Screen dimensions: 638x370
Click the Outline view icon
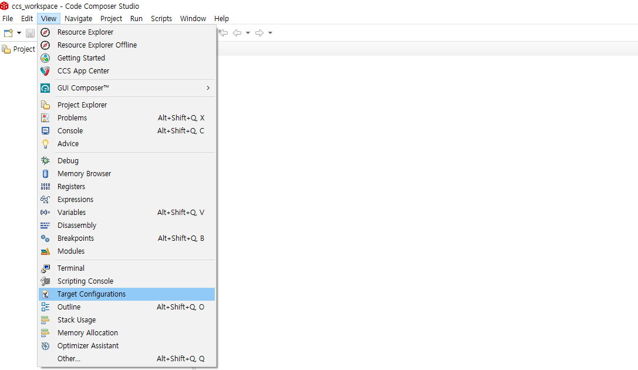[45, 307]
